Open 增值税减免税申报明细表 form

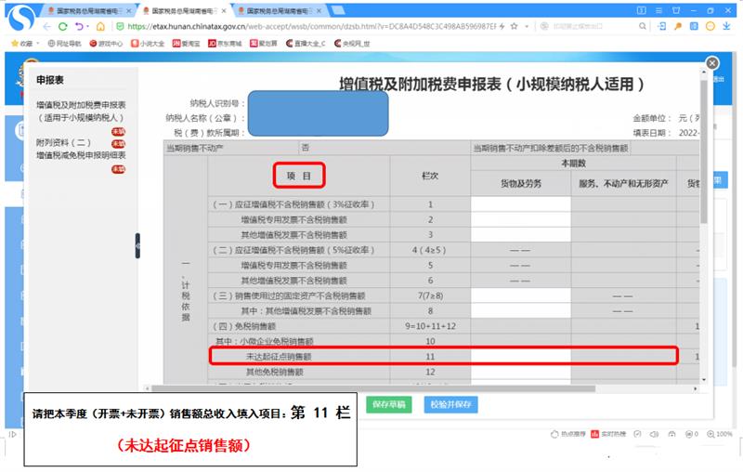tap(81, 155)
